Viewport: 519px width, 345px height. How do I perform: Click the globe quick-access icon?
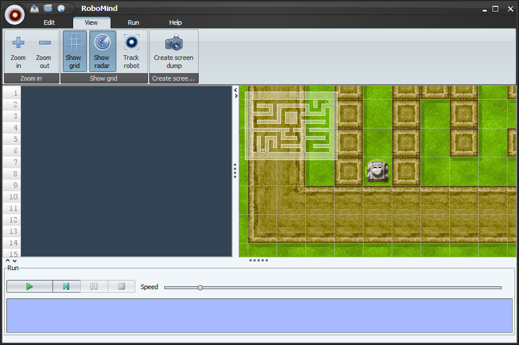click(61, 9)
